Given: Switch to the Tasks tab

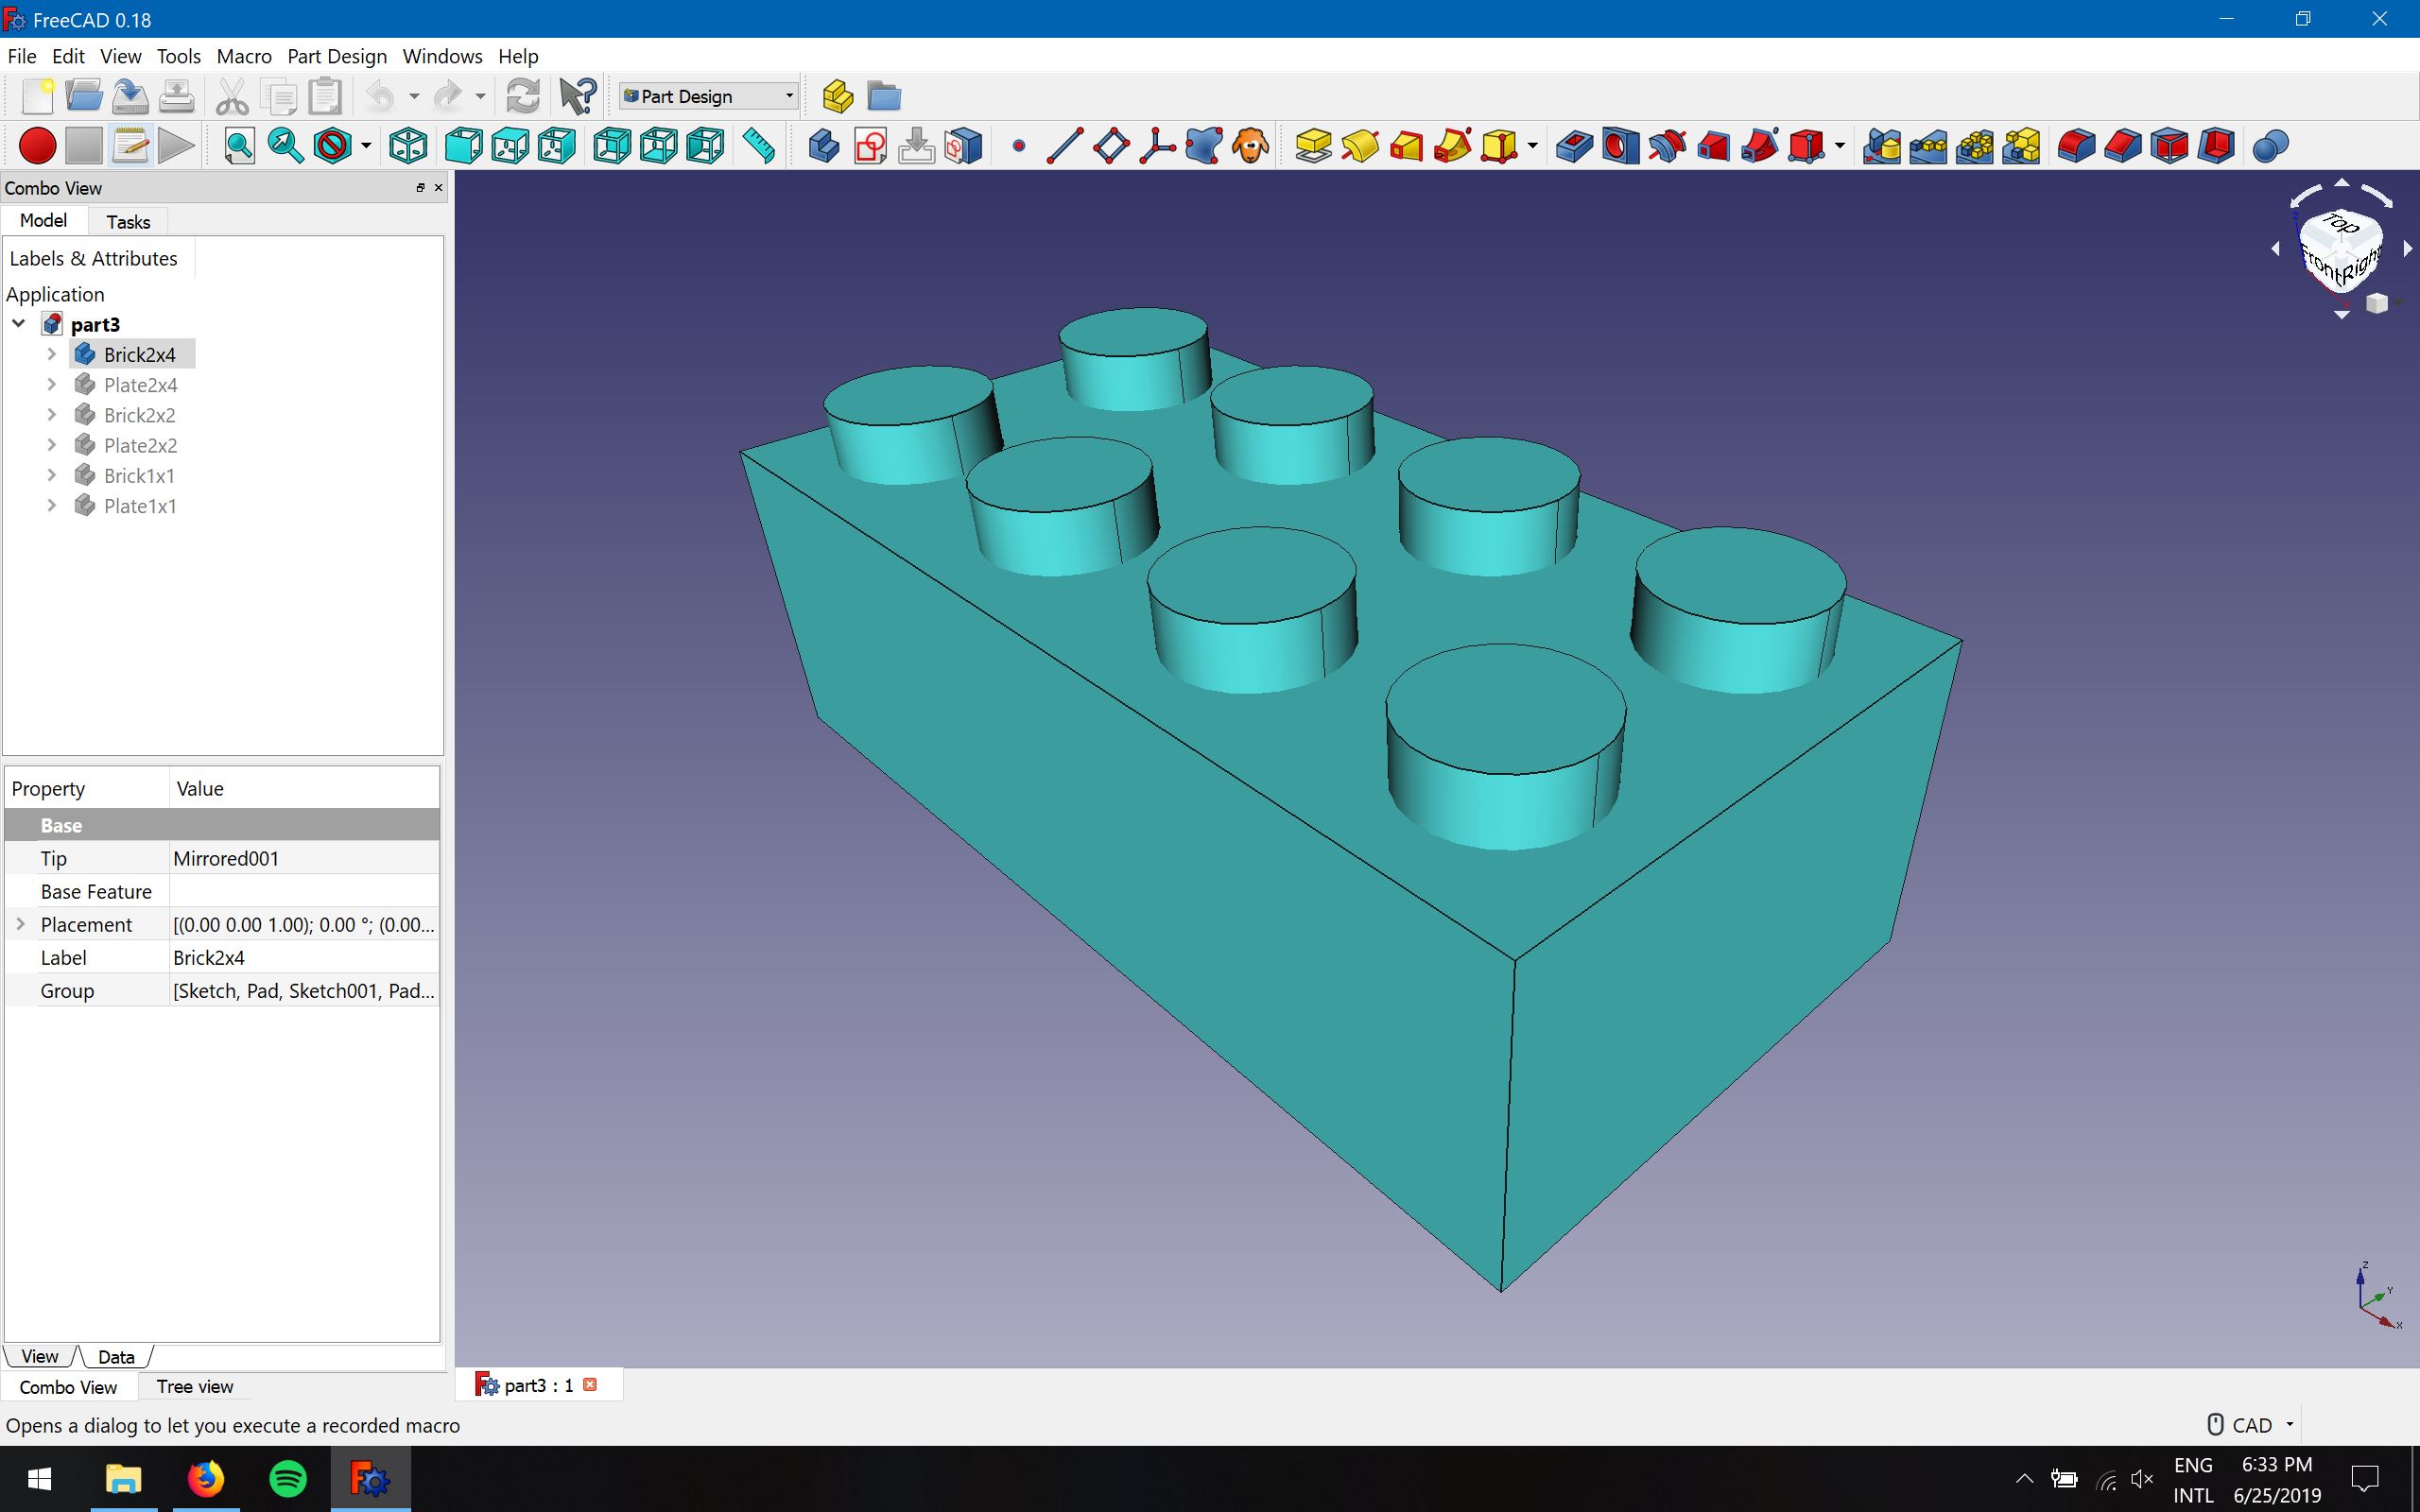Looking at the screenshot, I should 128,222.
